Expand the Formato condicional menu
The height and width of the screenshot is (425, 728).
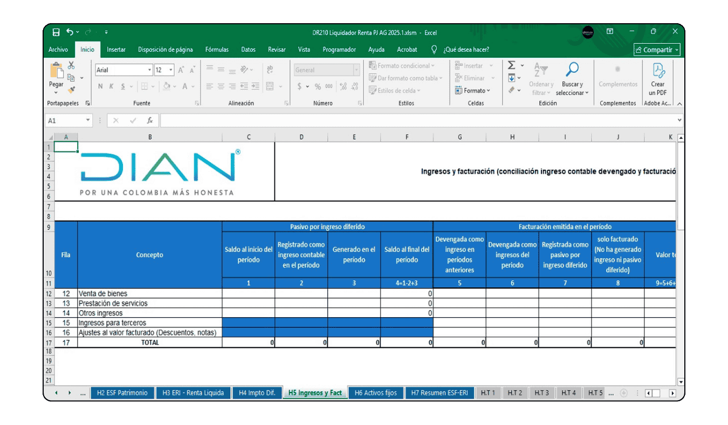pyautogui.click(x=402, y=65)
